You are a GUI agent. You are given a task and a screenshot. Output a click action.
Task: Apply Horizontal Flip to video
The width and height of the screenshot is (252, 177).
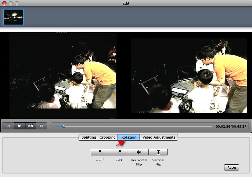coord(139,152)
